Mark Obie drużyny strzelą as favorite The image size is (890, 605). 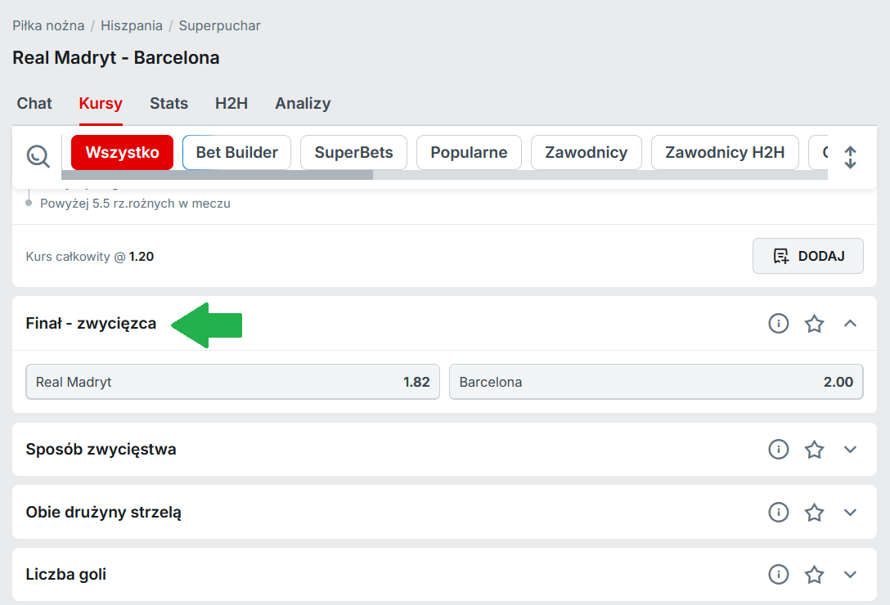814,513
